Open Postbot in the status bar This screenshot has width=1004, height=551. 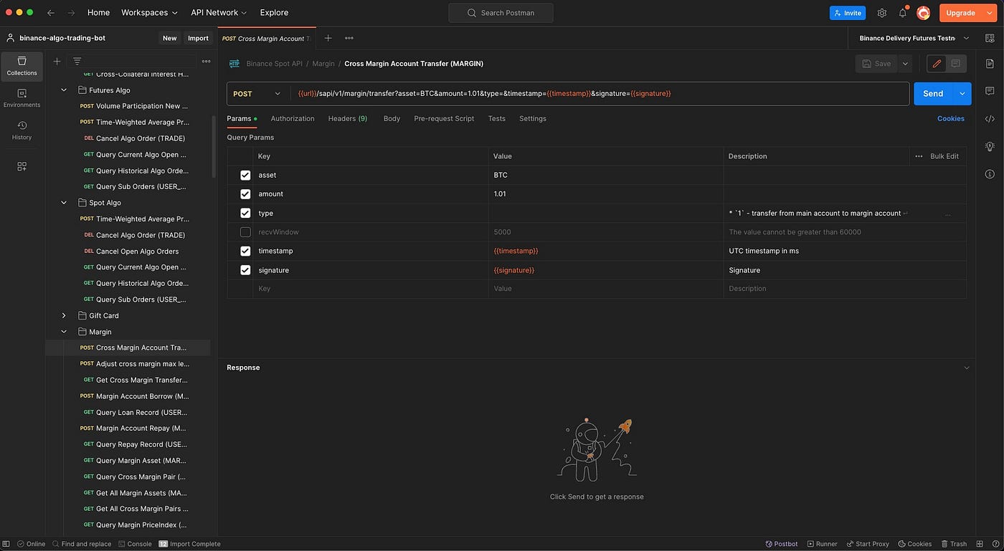point(782,544)
